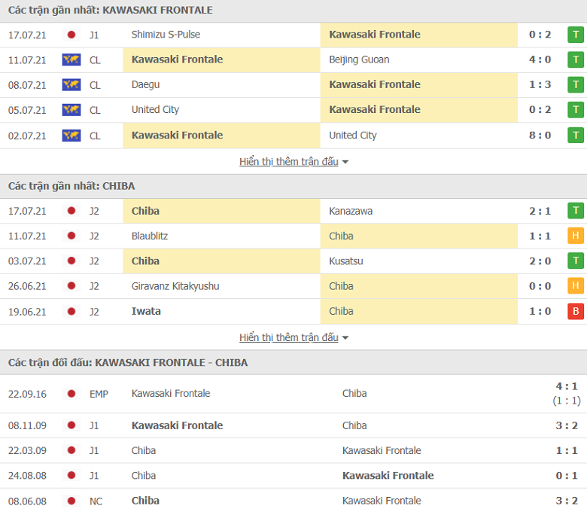Viewport: 587px width, 512px height.
Task: Click green T badge for 0:2 Shimizu match
Action: tap(576, 35)
